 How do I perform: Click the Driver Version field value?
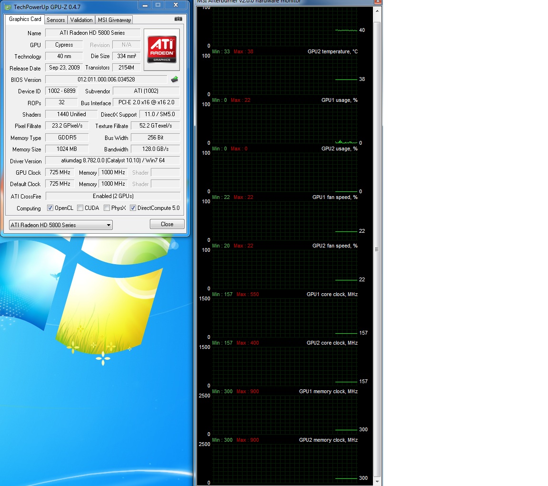pos(113,160)
